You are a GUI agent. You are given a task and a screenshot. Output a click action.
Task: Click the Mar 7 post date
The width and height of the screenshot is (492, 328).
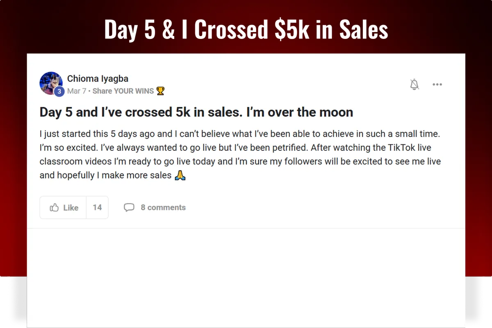coord(77,91)
